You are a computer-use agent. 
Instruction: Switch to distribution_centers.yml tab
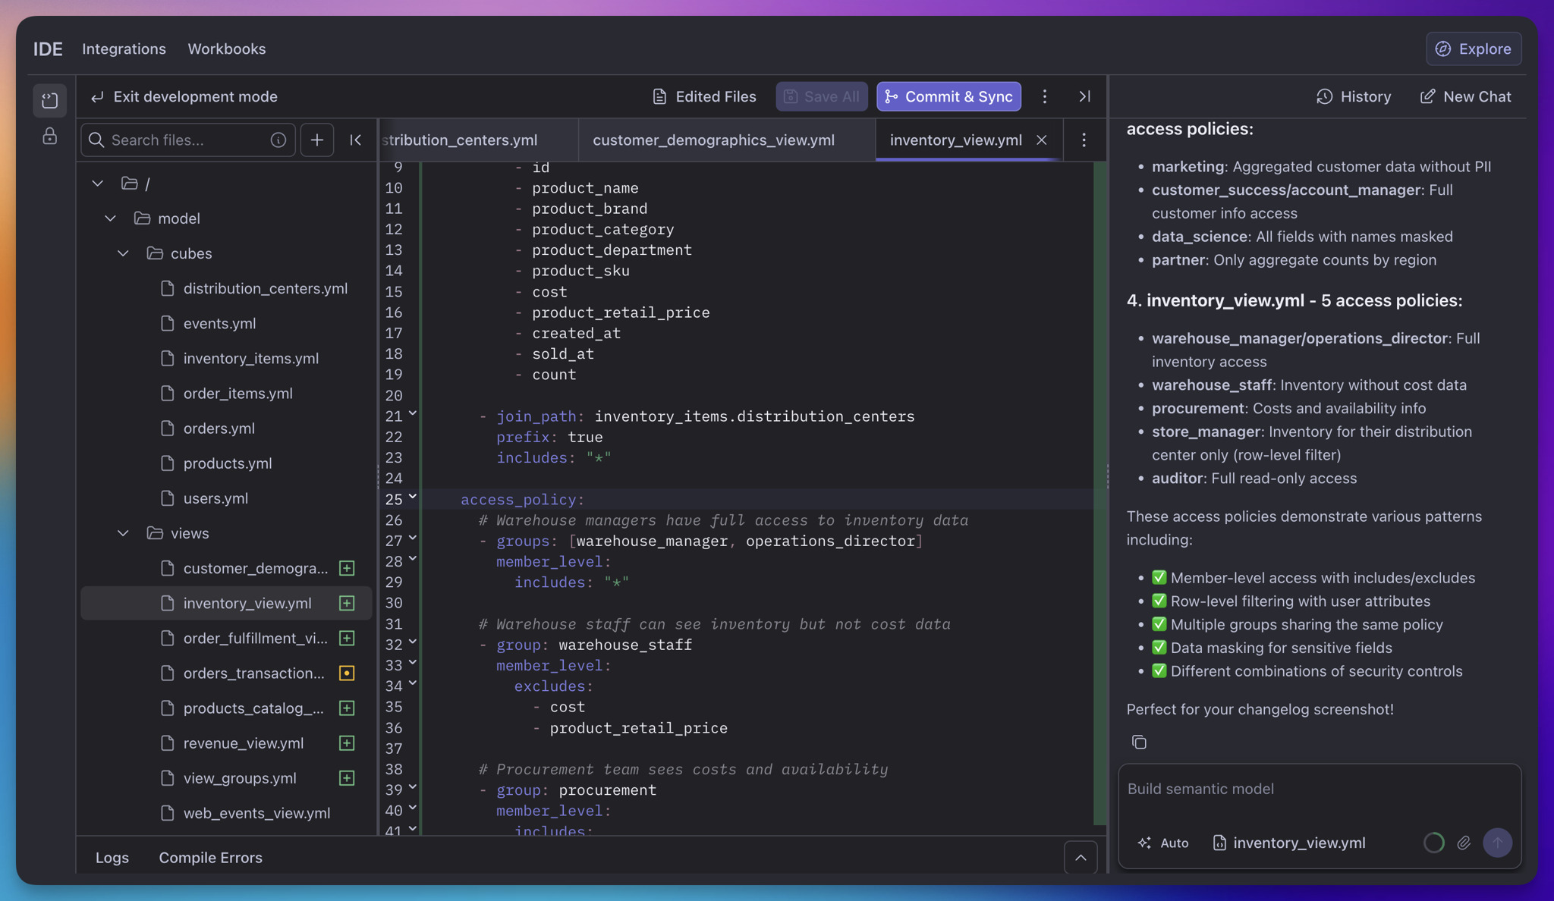478,140
